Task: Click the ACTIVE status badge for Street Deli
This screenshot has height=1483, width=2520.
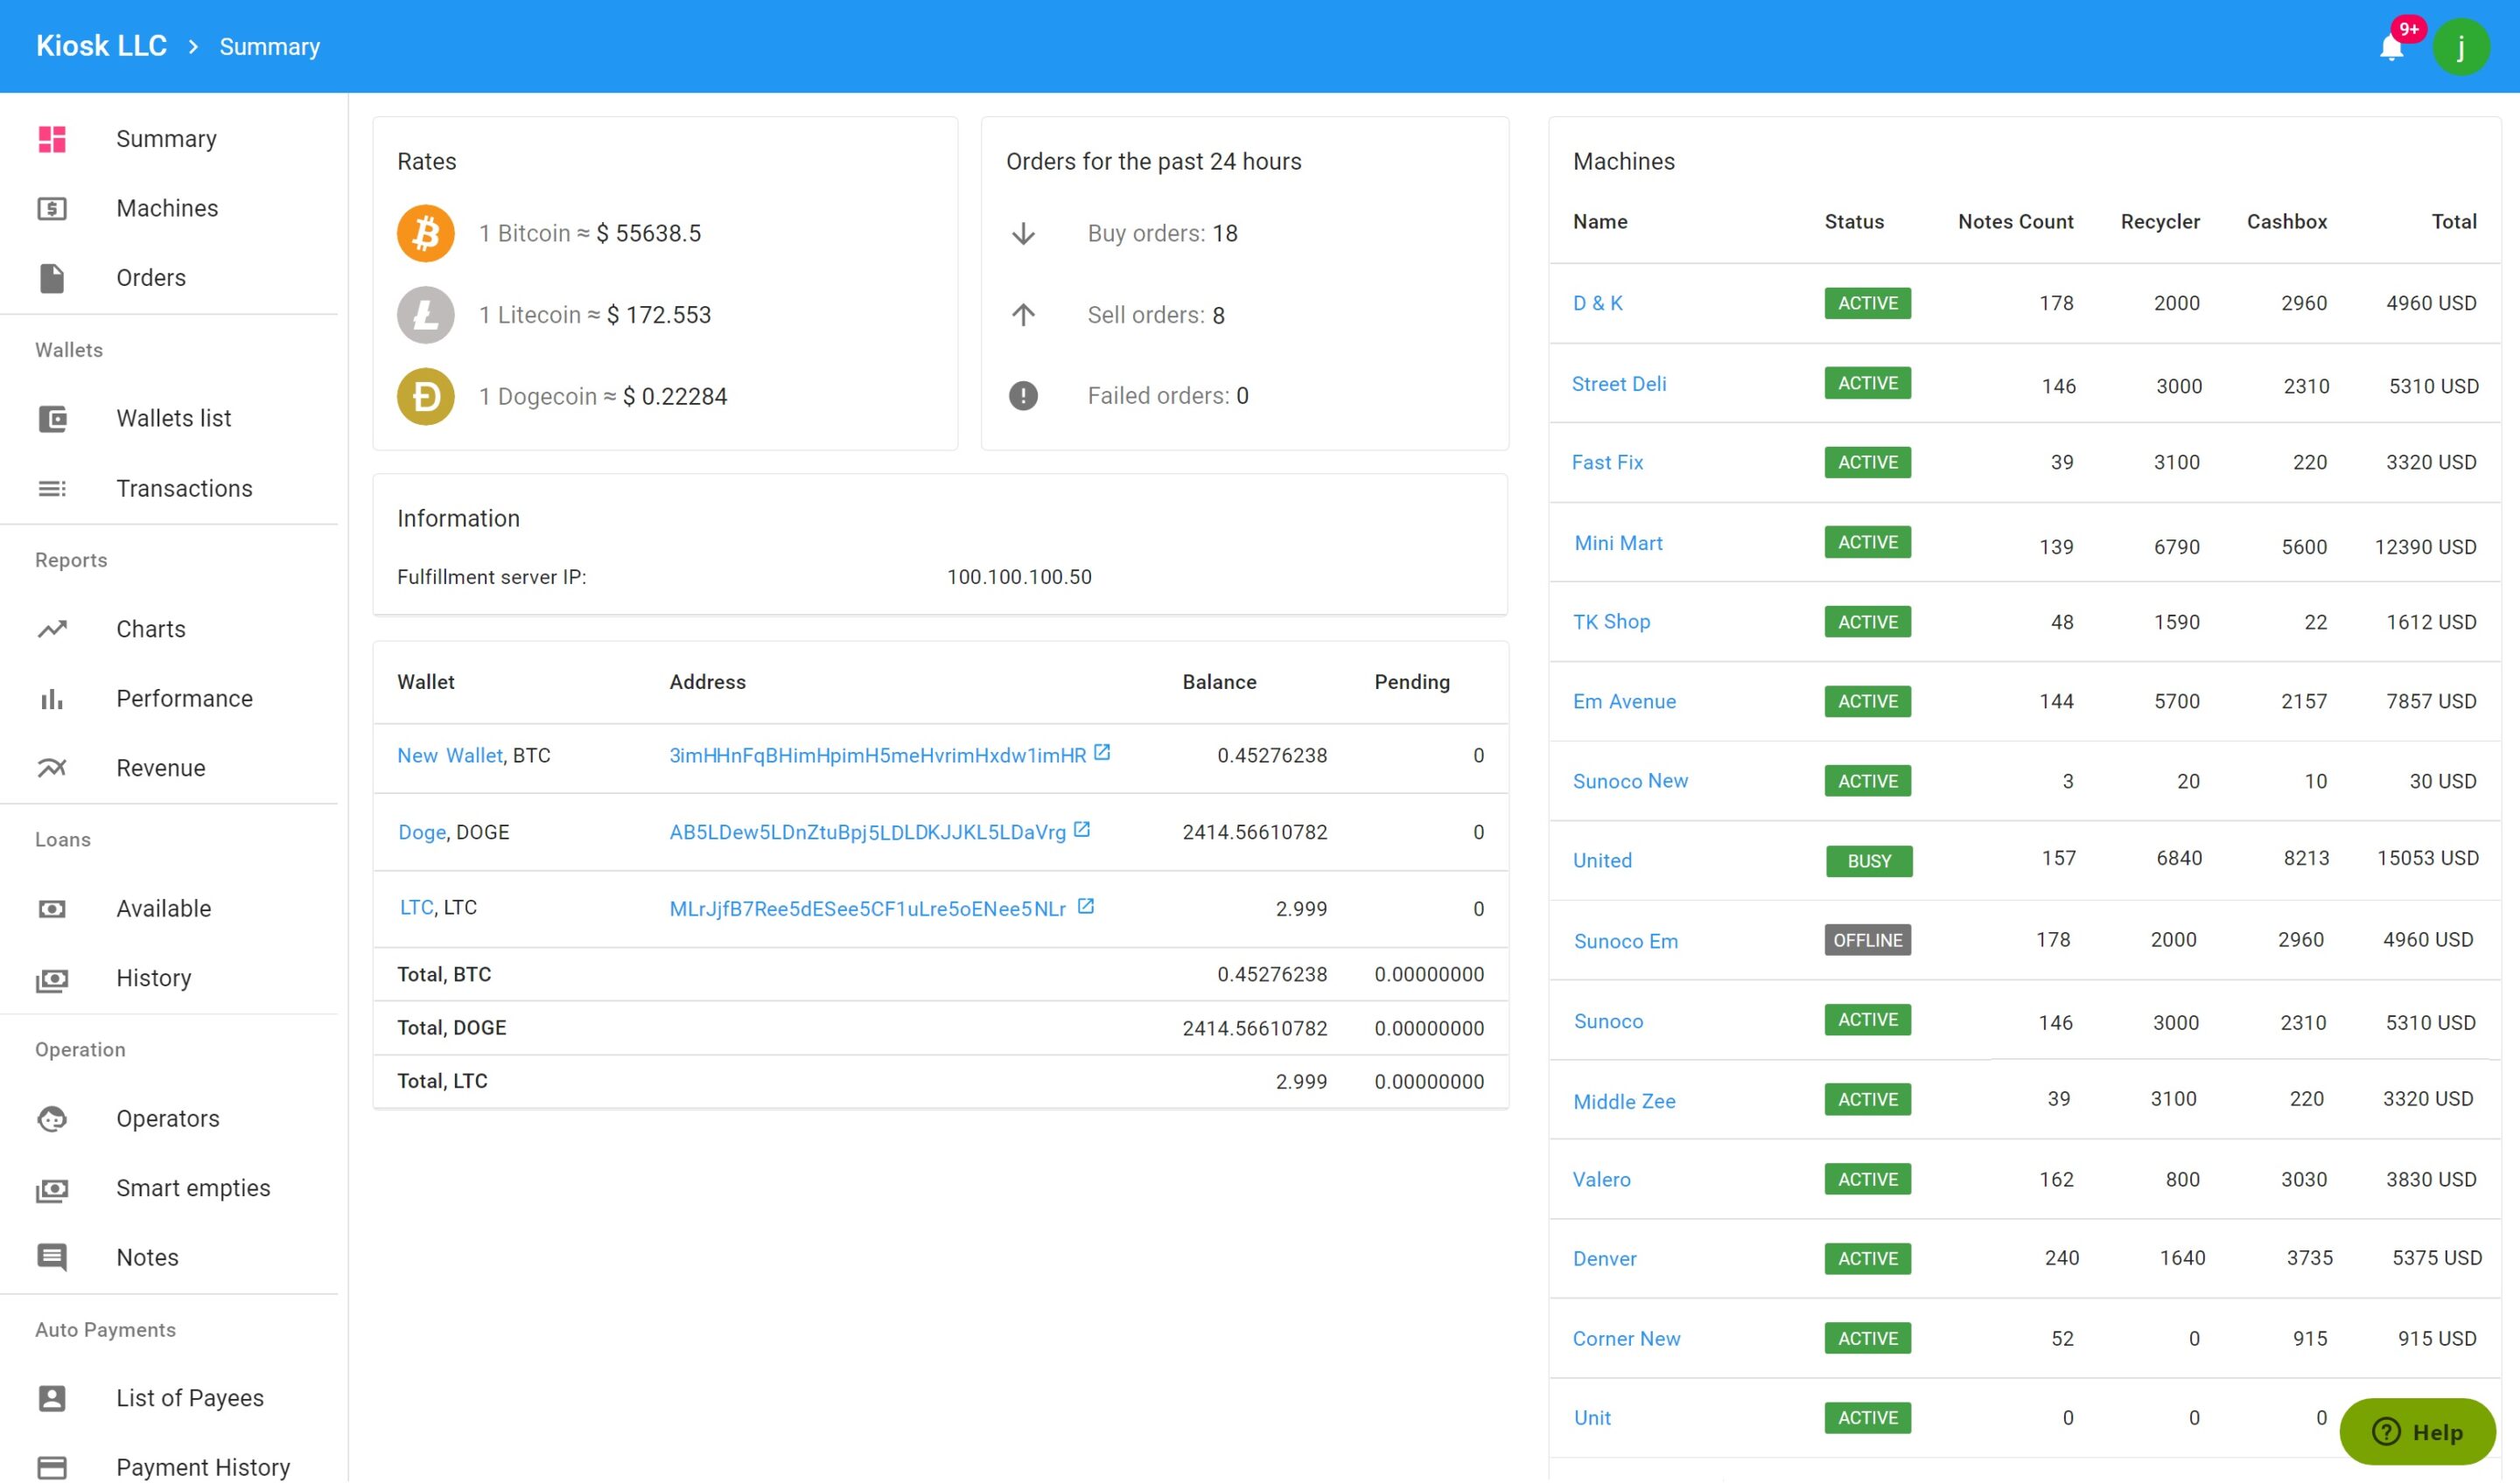Action: pyautogui.click(x=1867, y=383)
